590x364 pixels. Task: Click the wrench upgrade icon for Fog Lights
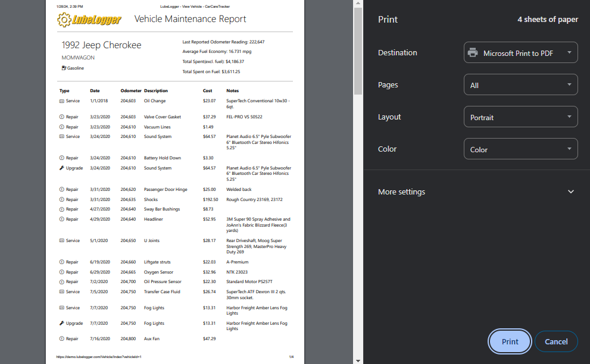click(62, 324)
